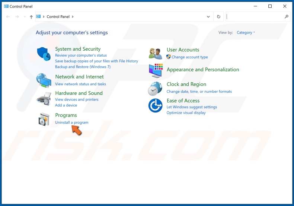Expand the address bar history dropdown
Viewport: 294px width, 206px height.
point(208,17)
